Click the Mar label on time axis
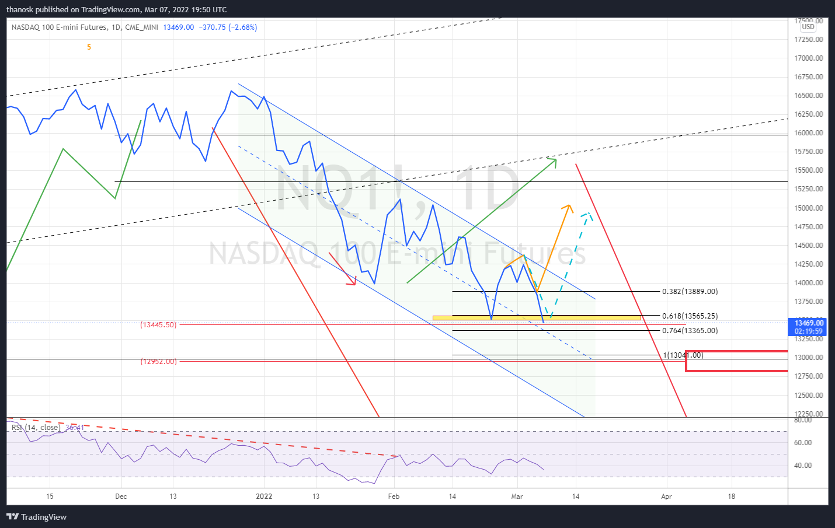835x528 pixels. 517,496
